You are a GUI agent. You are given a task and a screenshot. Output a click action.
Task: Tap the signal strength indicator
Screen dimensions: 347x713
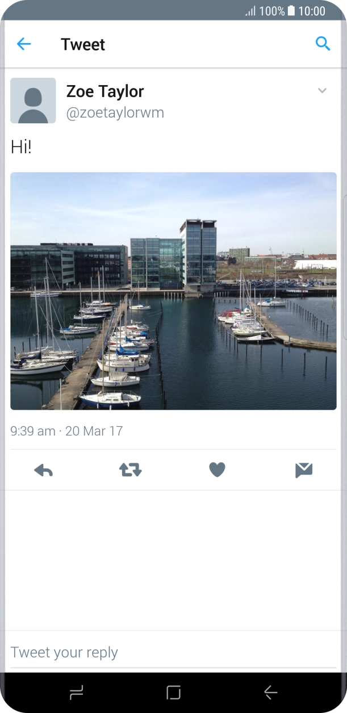(250, 11)
